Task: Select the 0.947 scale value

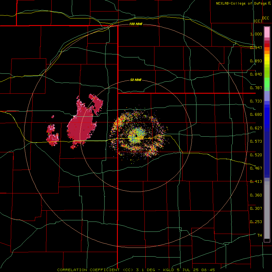Action: point(256,47)
